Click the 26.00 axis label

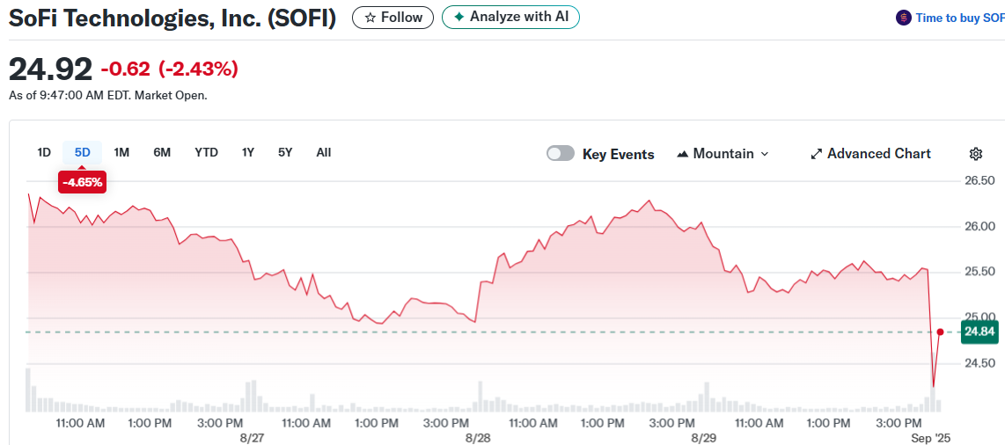(x=979, y=226)
